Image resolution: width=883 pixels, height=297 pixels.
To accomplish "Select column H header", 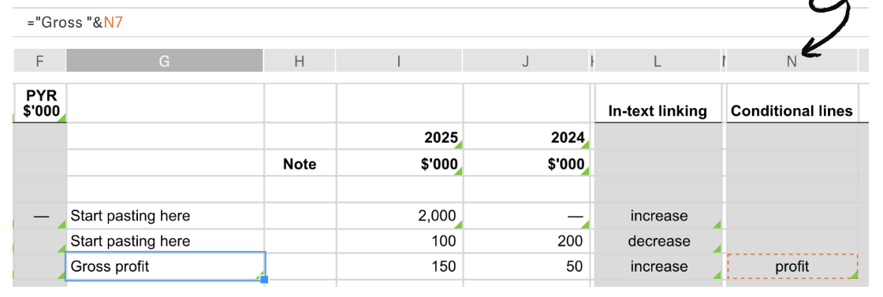I will pos(300,61).
